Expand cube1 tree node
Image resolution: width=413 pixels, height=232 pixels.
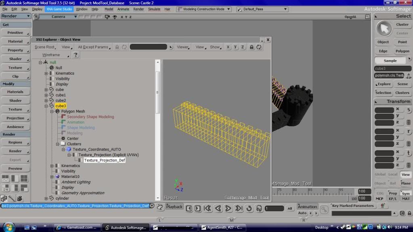pyautogui.click(x=46, y=95)
